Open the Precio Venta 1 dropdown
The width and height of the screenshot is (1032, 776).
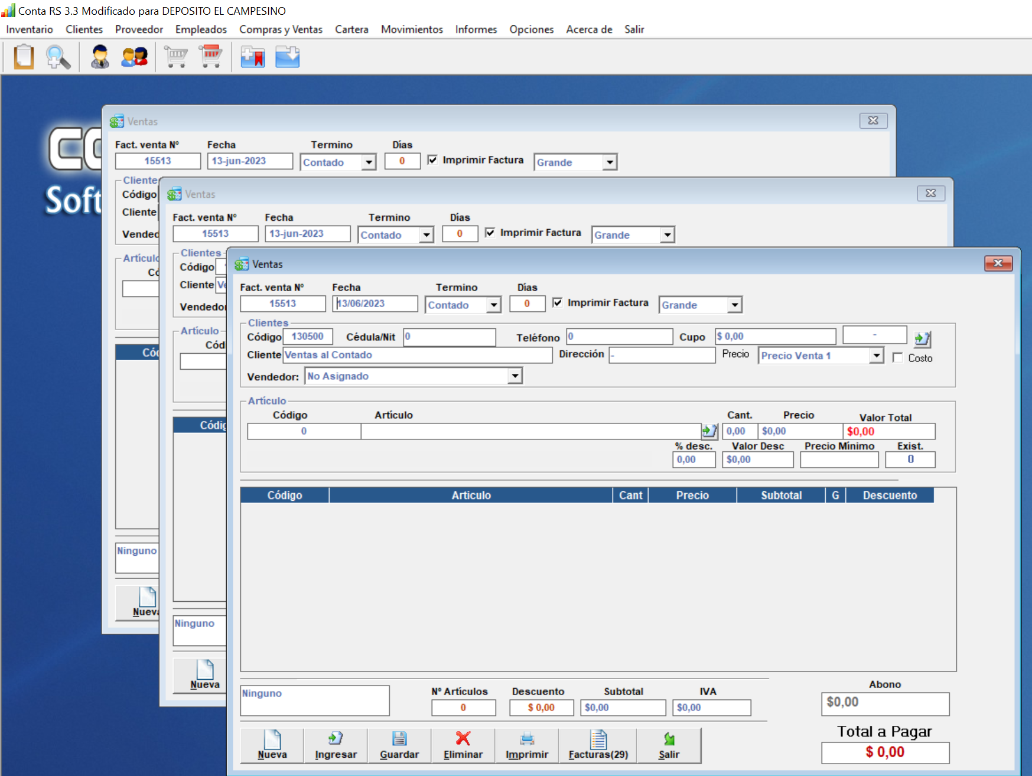click(877, 356)
